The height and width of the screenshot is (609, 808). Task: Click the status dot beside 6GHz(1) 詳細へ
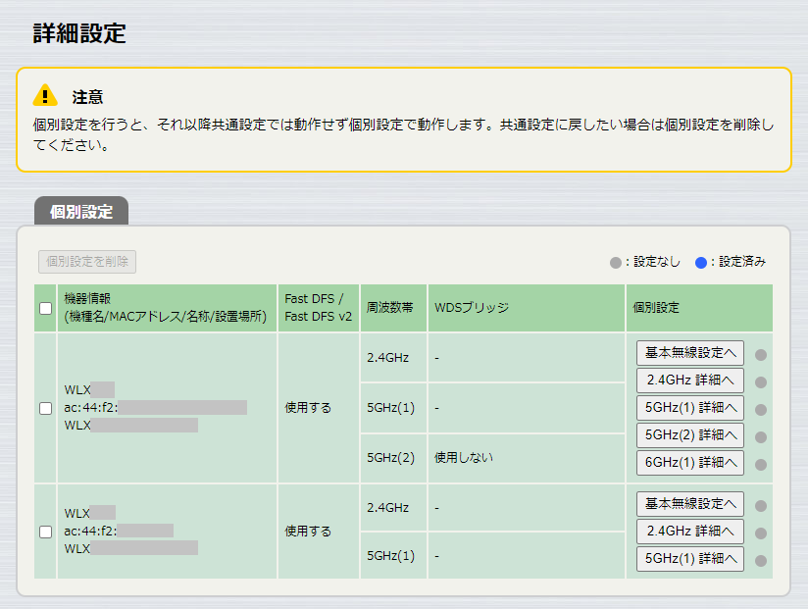coord(762,462)
